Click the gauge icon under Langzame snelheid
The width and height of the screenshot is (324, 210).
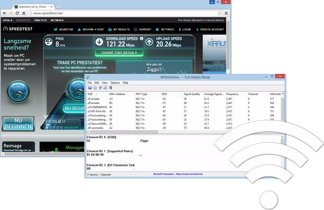click(x=18, y=92)
